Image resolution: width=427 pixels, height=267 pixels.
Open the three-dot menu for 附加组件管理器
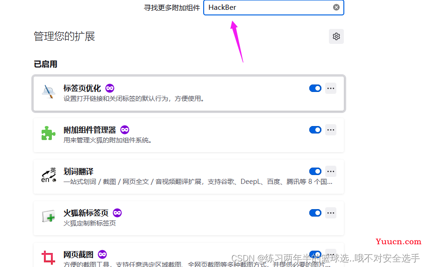[x=331, y=130]
